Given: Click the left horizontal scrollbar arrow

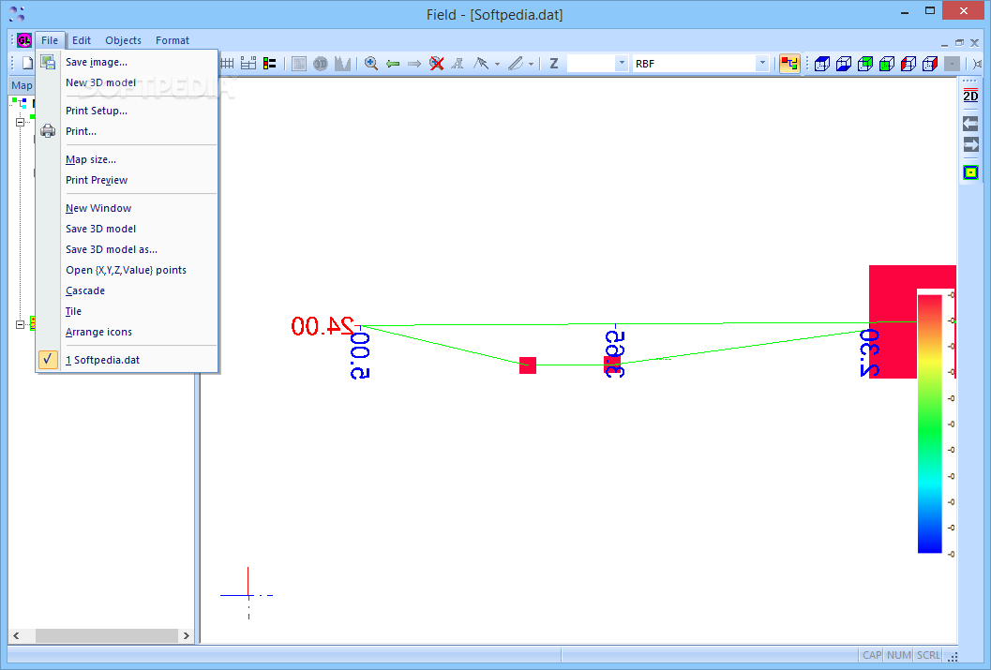Looking at the screenshot, I should [17, 636].
